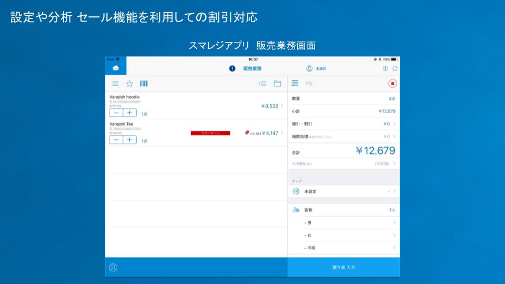Viewport: 505px width, 284px height.
Task: Open the folder icon in the toolbar
Action: point(277,84)
